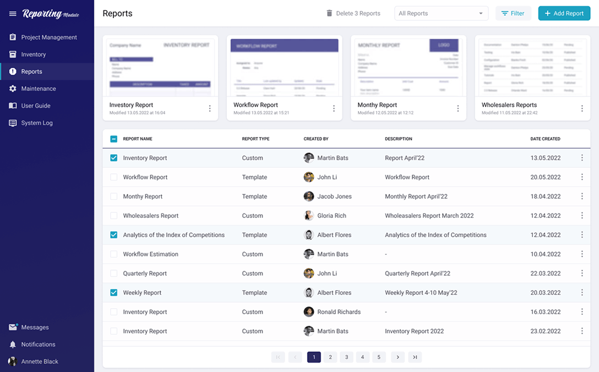
Task: Open Annette Black's profile avatar
Action: coord(12,362)
